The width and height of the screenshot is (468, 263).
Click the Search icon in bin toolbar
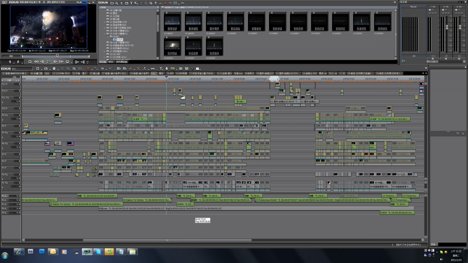117,3
